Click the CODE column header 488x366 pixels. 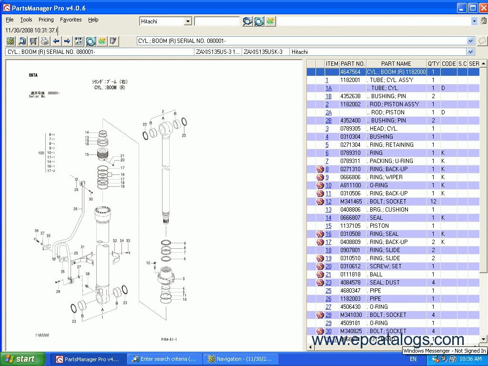[449, 63]
